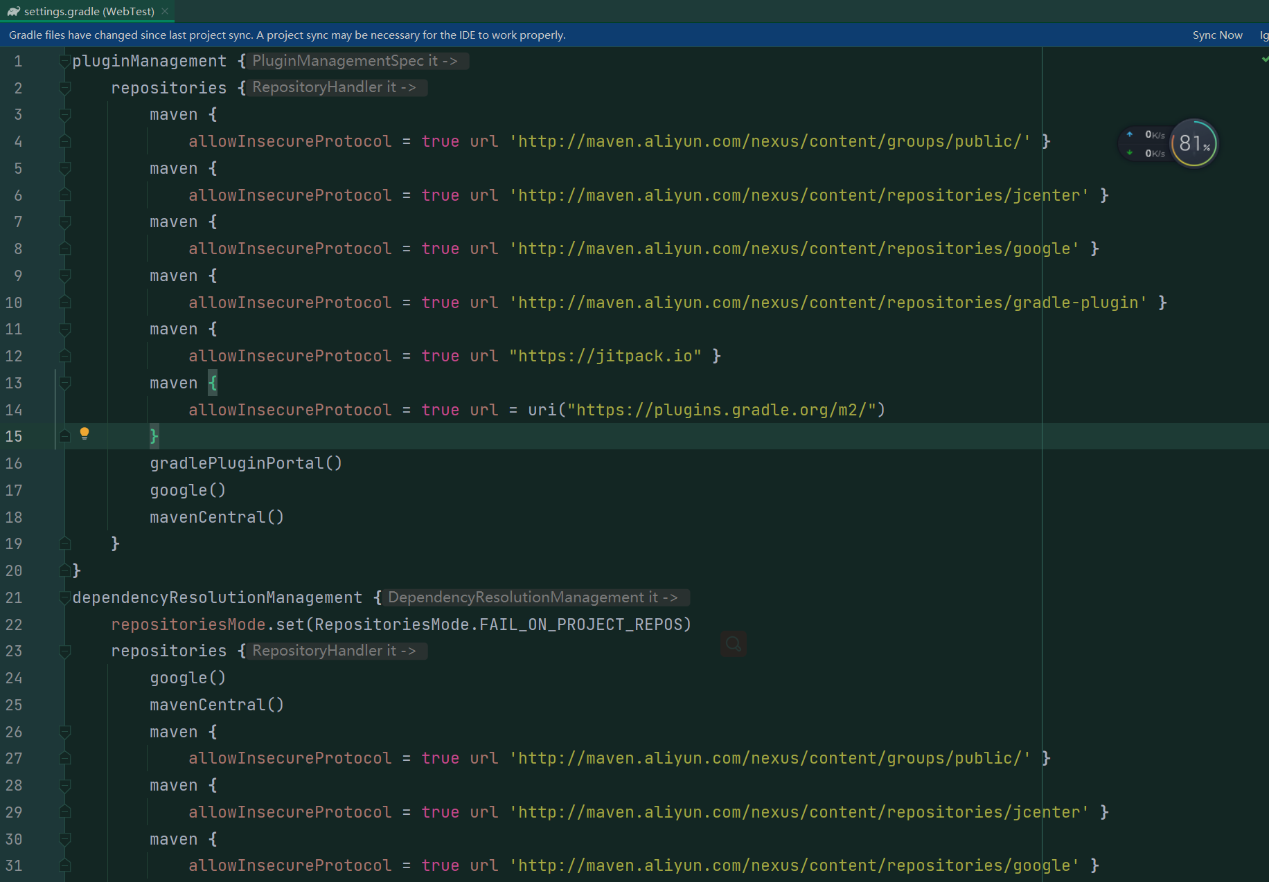Click the jitpack.io URL string on line 12
Screen dimensions: 1269x882
point(605,356)
